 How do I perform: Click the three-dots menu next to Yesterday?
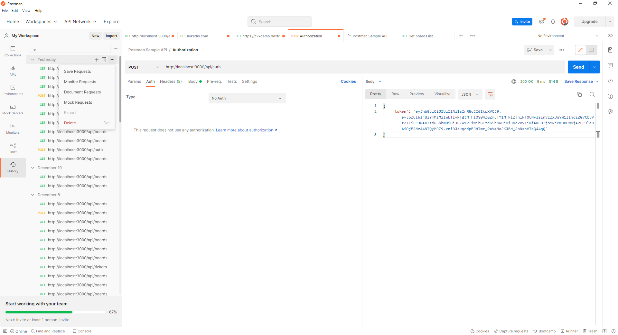pos(112,60)
